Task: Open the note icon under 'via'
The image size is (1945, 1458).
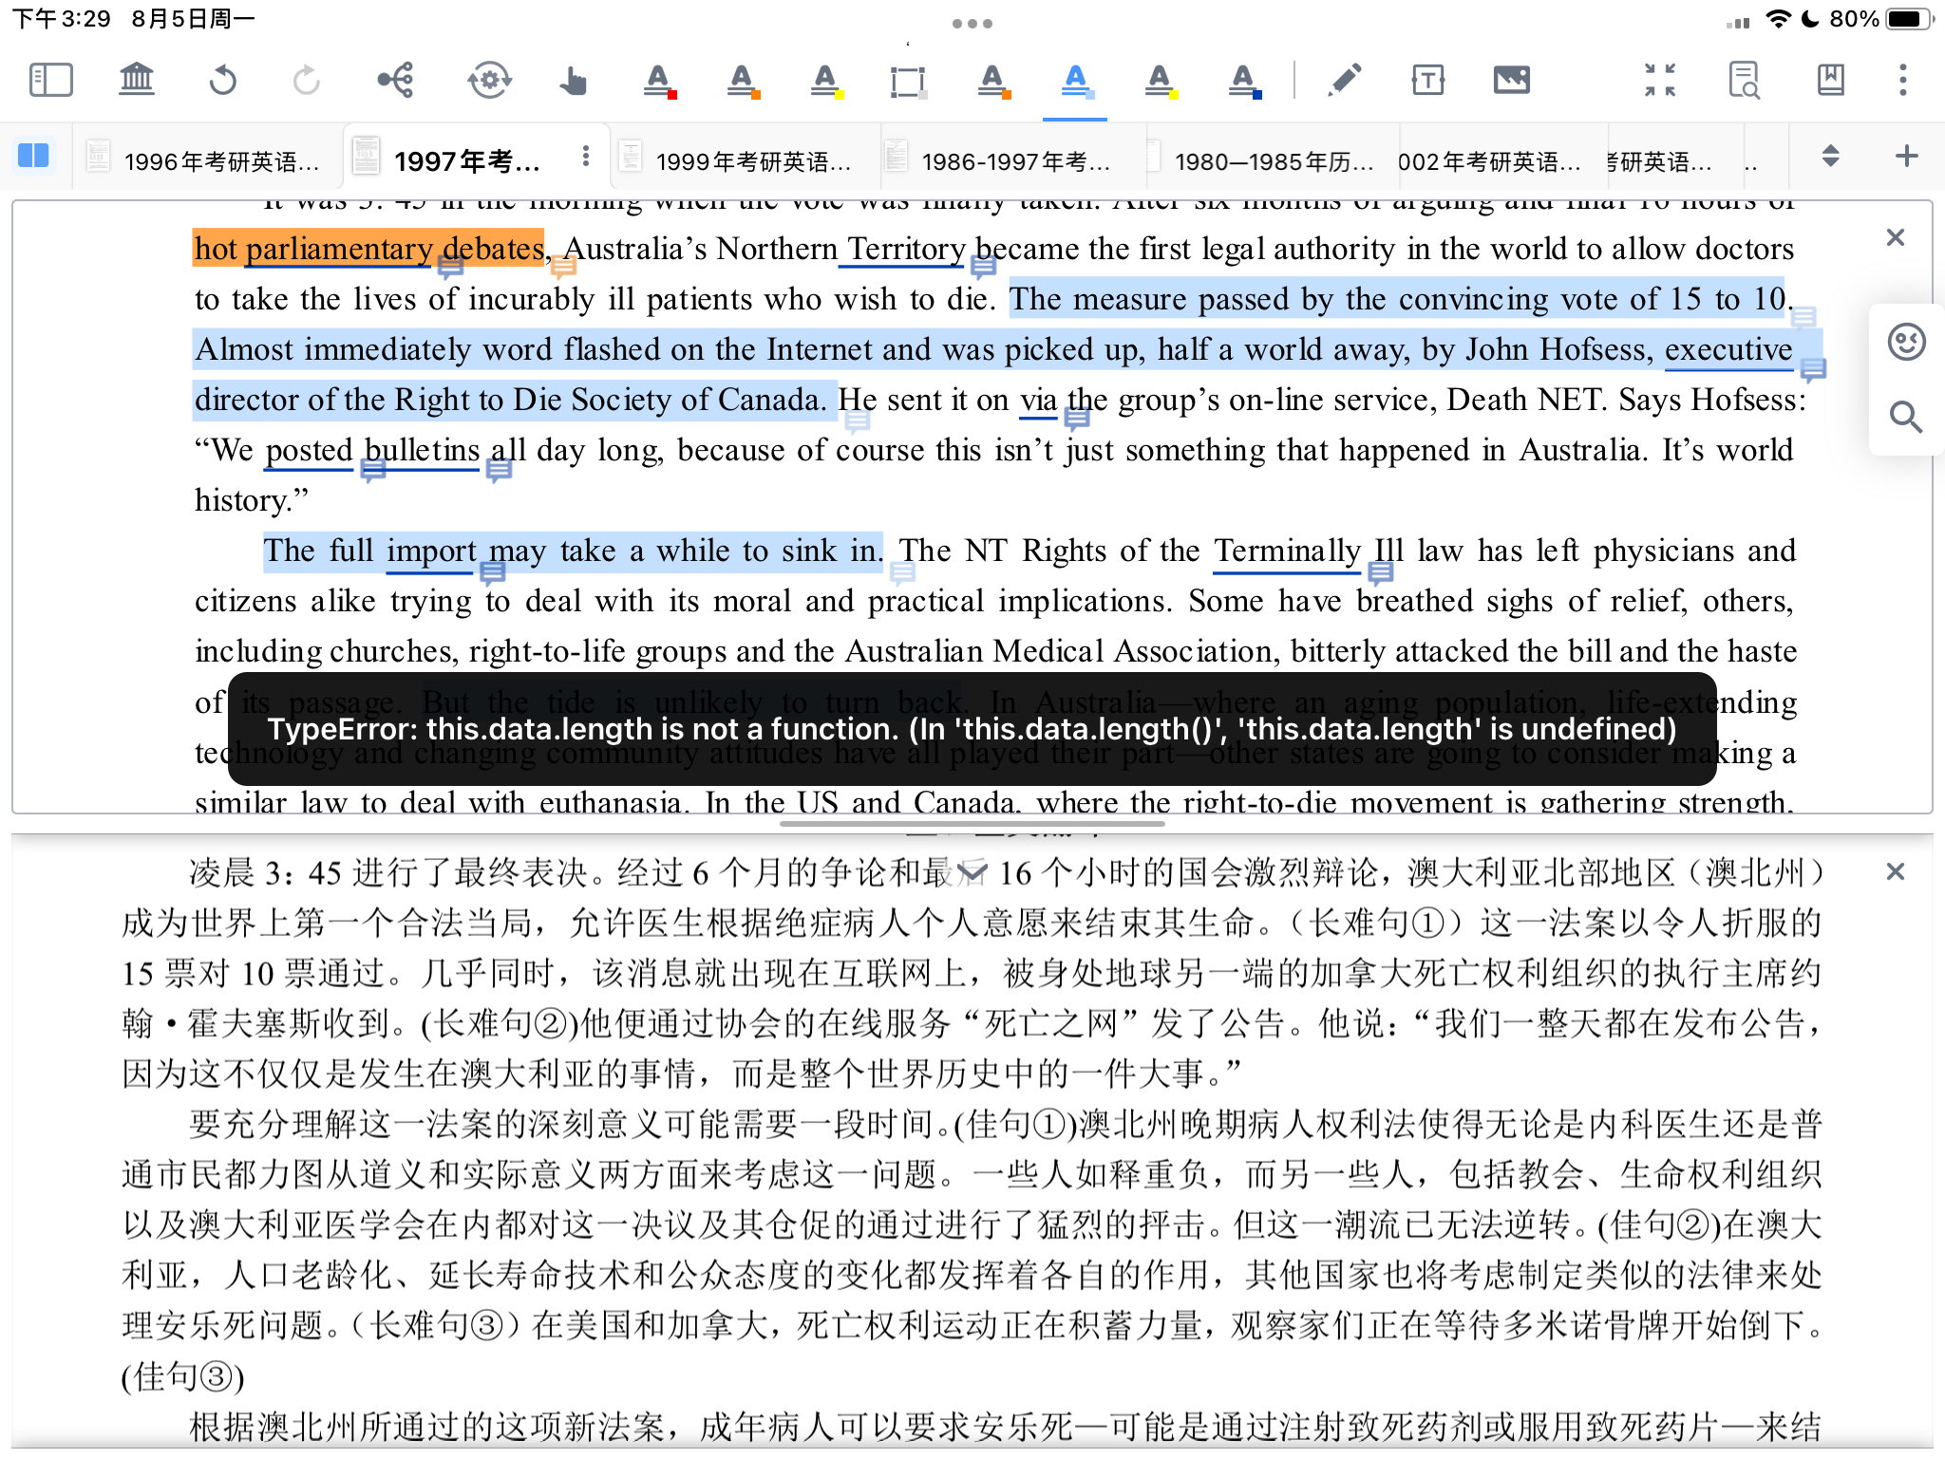Action: 1076,418
